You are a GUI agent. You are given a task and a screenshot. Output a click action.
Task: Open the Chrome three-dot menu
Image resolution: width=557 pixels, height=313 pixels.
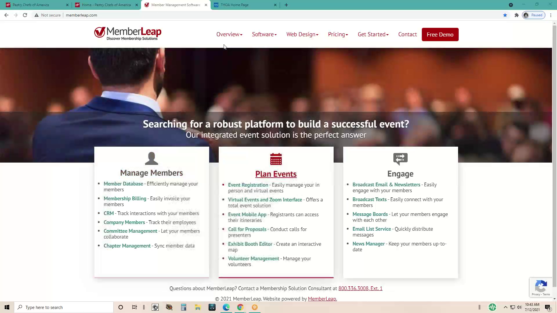tap(551, 15)
